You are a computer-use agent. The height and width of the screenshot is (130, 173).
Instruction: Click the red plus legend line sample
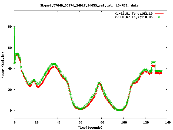[x=159, y=14]
